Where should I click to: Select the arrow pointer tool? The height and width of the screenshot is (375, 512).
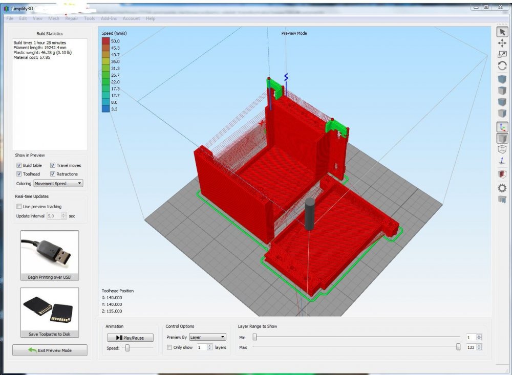click(x=502, y=32)
